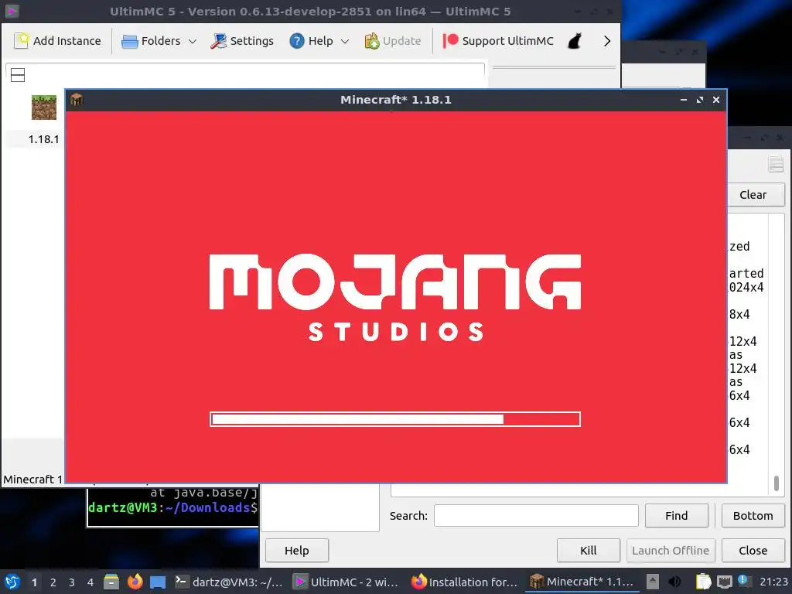This screenshot has width=792, height=594.
Task: Click the Mojang Studios logo
Action: coord(395,298)
